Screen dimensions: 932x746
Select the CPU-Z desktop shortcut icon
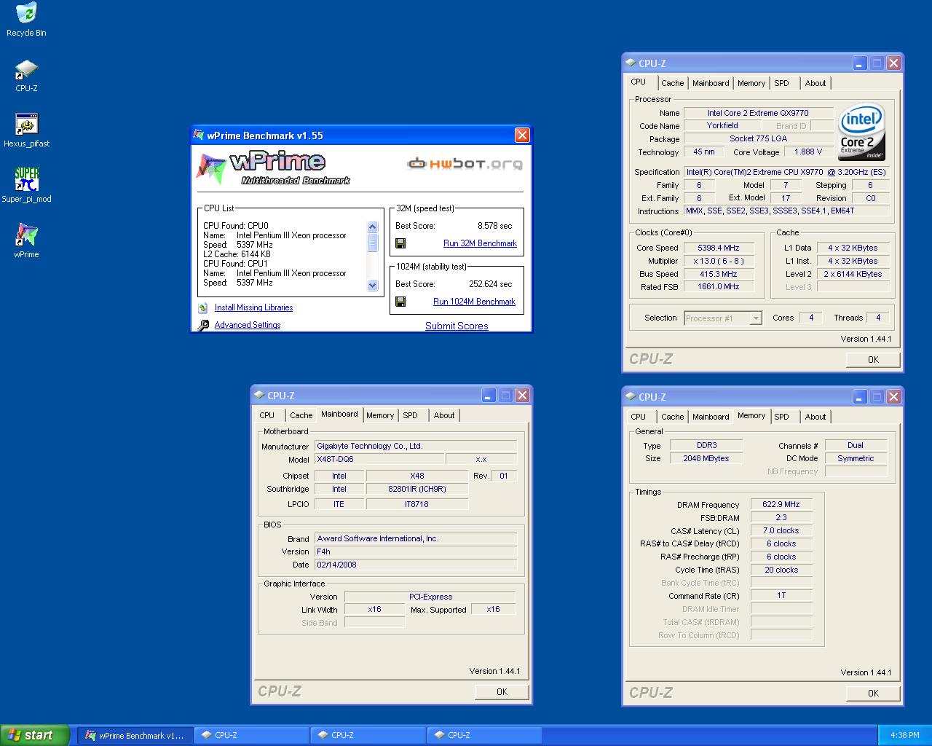click(x=26, y=70)
